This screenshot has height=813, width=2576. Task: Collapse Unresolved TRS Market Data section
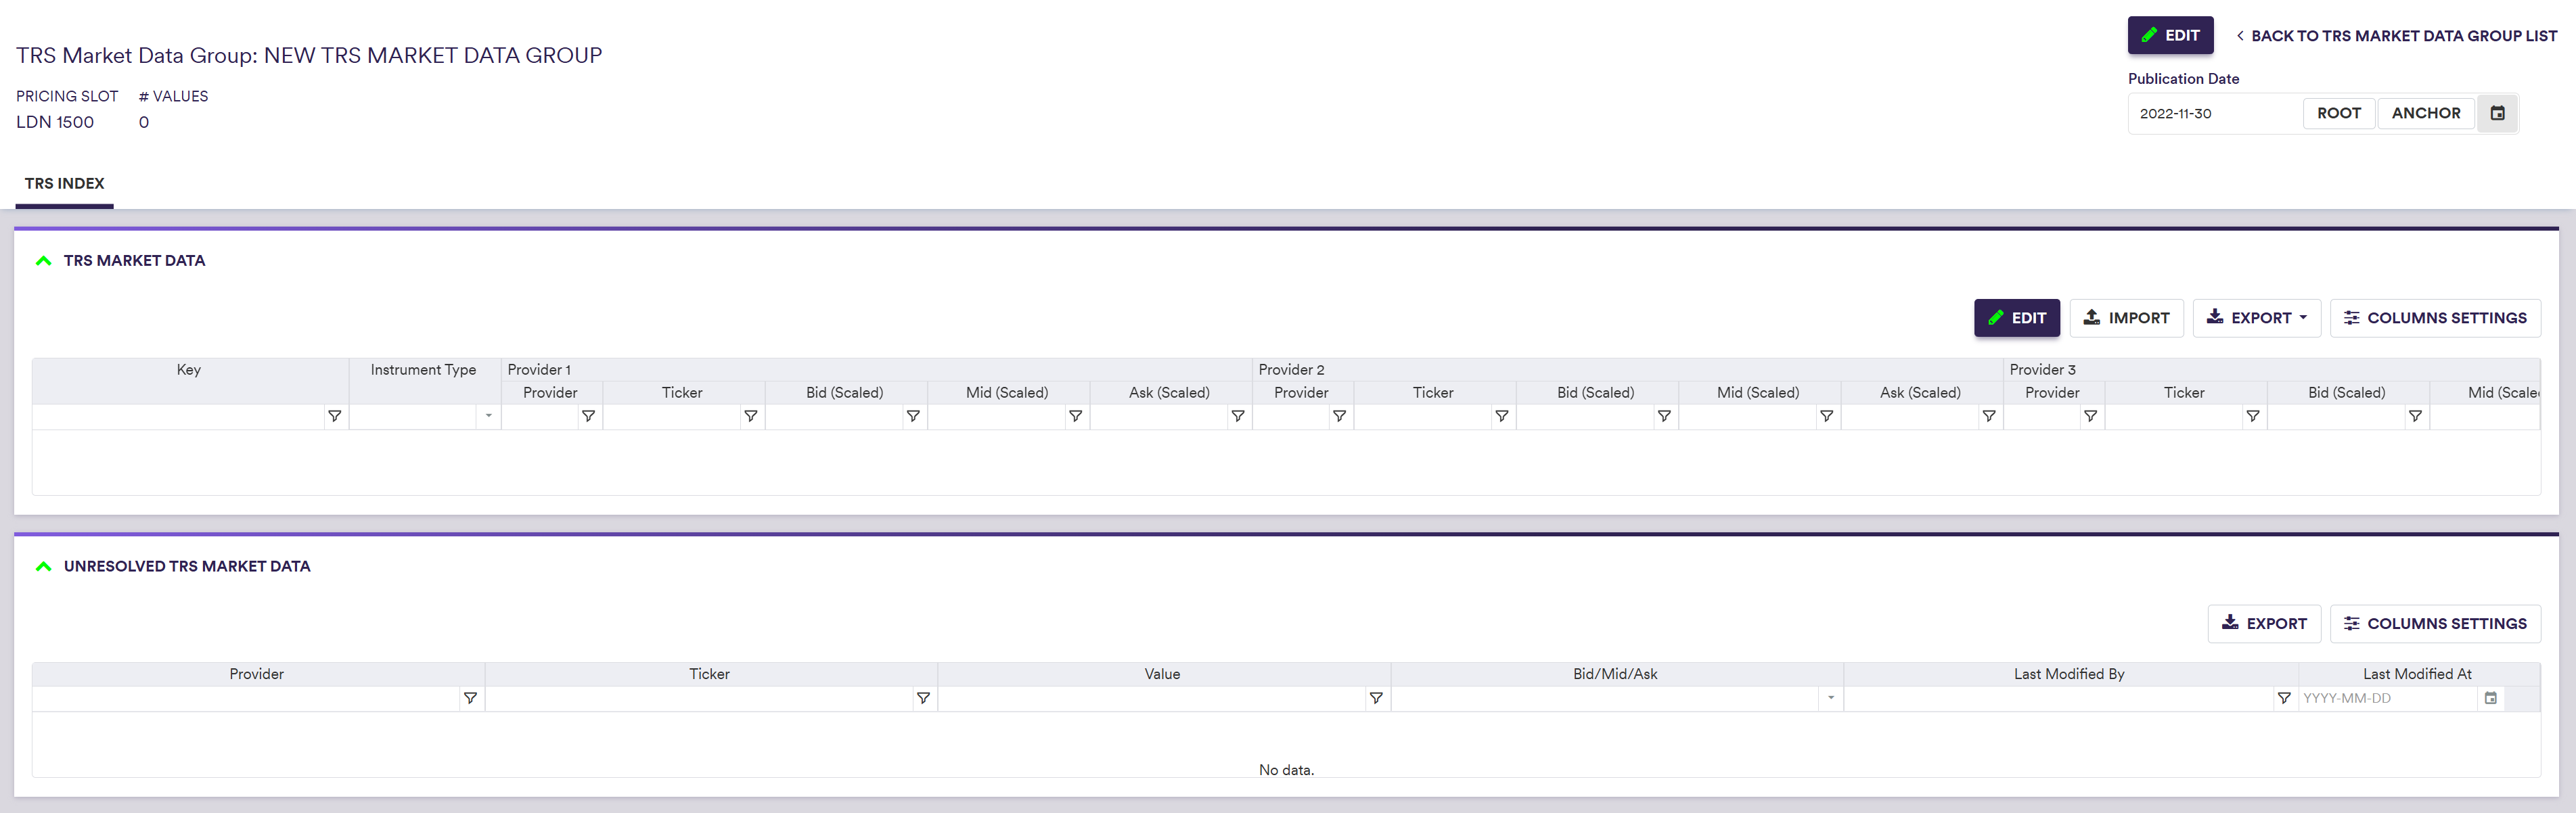point(43,566)
